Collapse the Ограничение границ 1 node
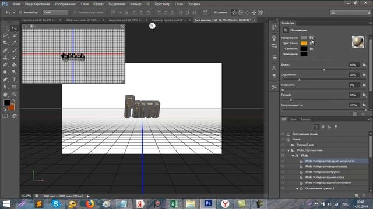Viewport: 373px width, 209px height. [297, 189]
